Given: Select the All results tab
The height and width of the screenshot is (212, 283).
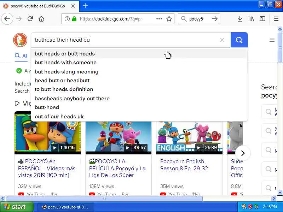Looking at the screenshot, I should pyautogui.click(x=21, y=56).
